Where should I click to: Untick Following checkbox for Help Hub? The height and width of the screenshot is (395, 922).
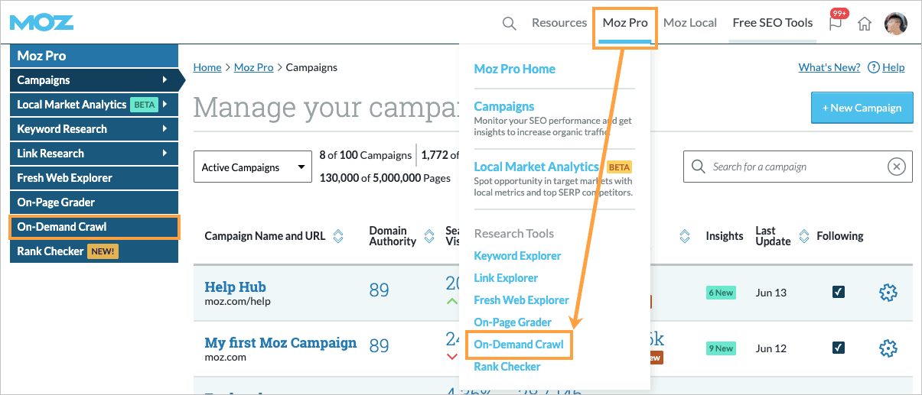(x=839, y=292)
